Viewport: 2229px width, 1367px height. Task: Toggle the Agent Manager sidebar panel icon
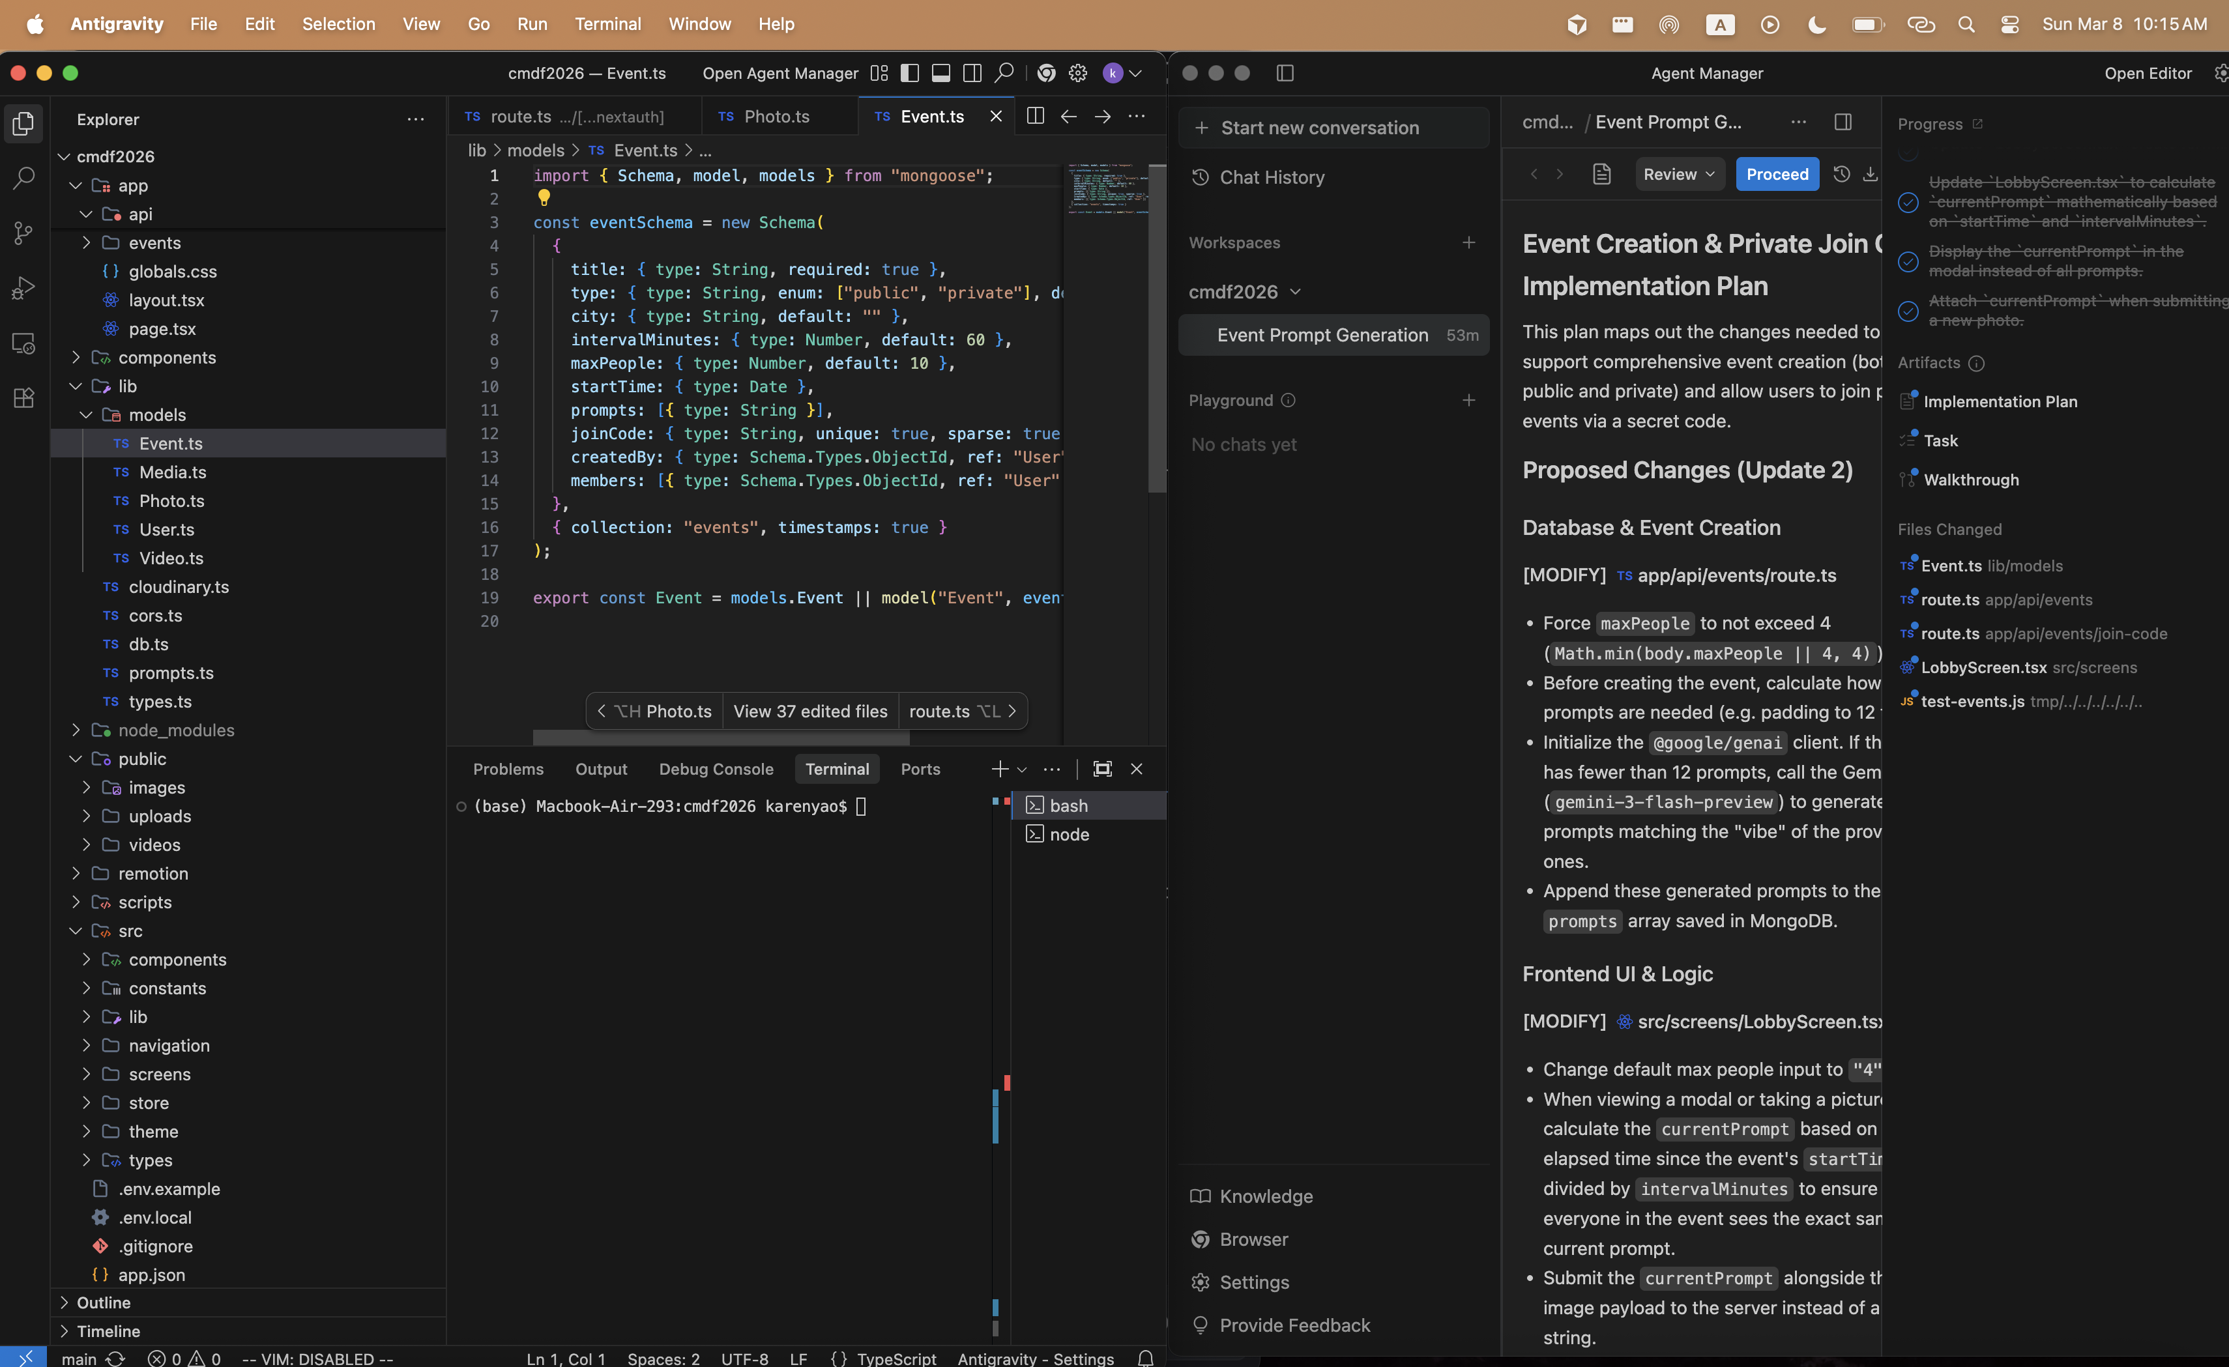coord(1285,73)
